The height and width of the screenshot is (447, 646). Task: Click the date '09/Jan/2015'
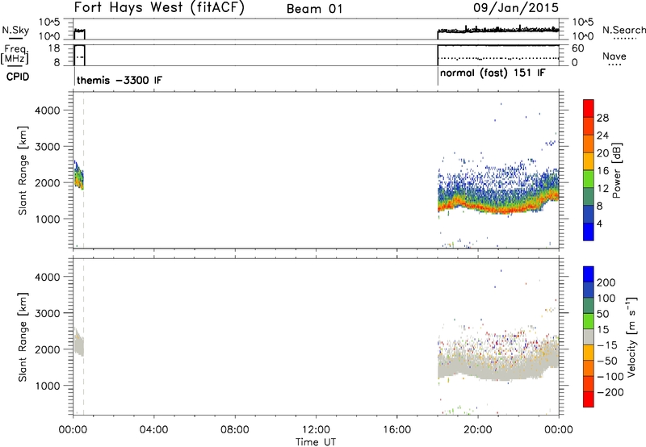516,8
